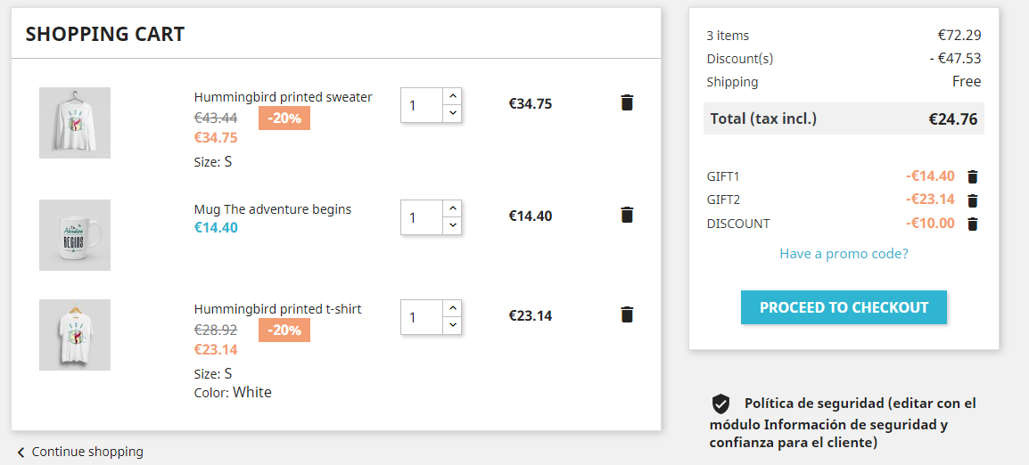Decrease t-shirt quantity with down arrow
Viewport: 1029px width, 465px height.
pyautogui.click(x=453, y=325)
